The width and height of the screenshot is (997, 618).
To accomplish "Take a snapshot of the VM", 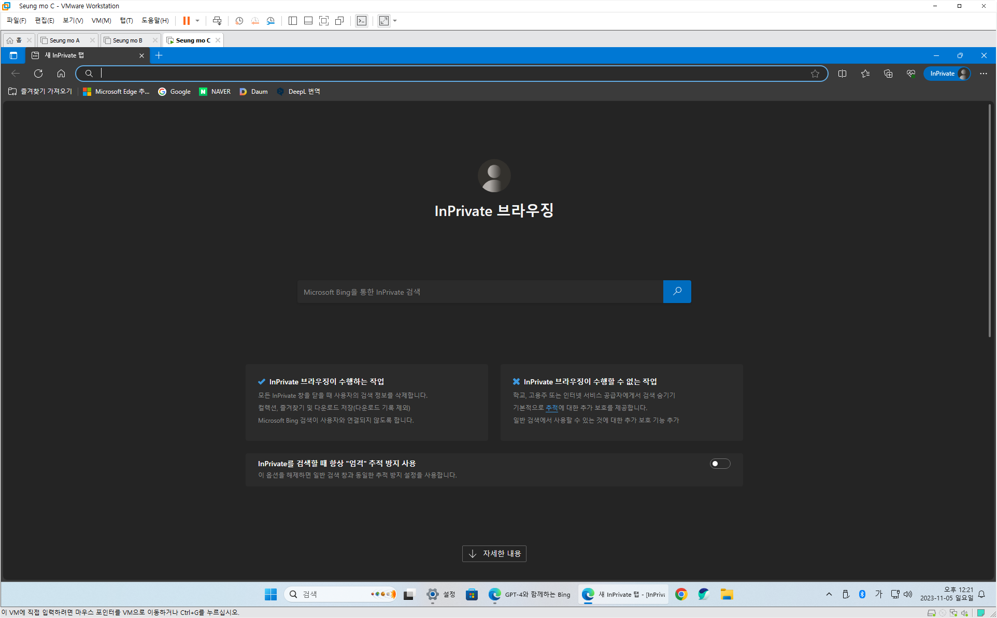I will [239, 21].
